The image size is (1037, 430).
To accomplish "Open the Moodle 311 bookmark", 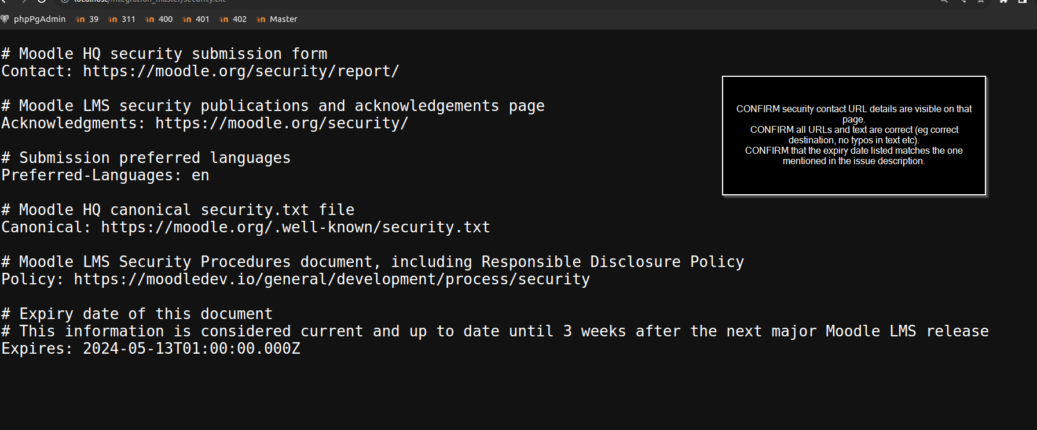I will [x=122, y=19].
